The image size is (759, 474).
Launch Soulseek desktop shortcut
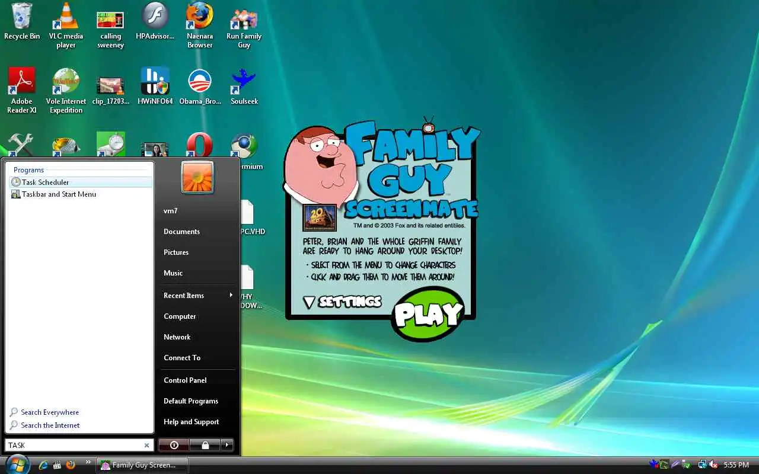(244, 87)
